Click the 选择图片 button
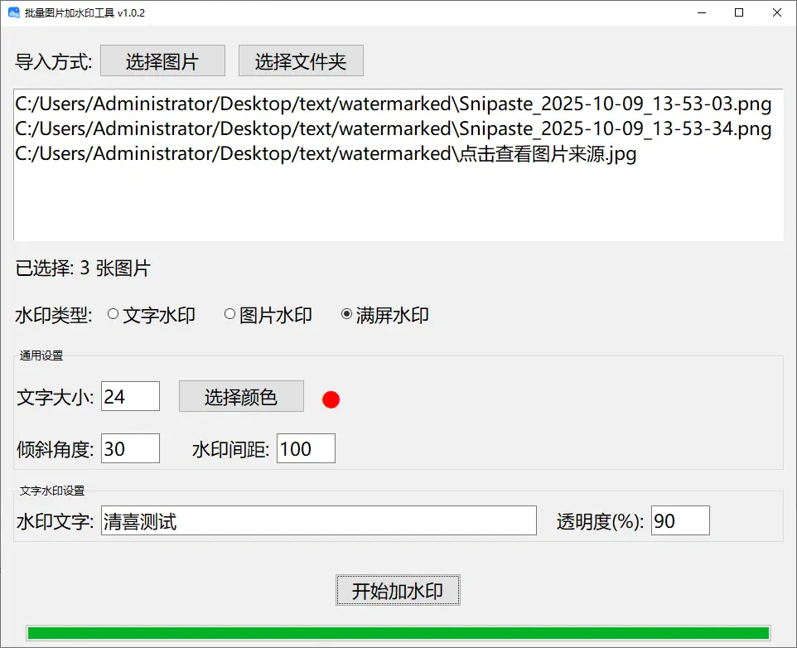The width and height of the screenshot is (797, 648). (162, 60)
